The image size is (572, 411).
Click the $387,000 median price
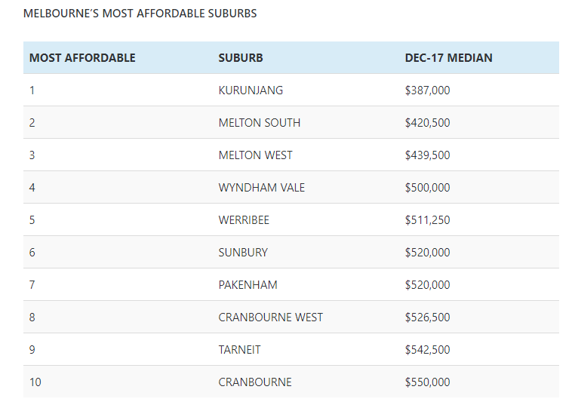(427, 90)
